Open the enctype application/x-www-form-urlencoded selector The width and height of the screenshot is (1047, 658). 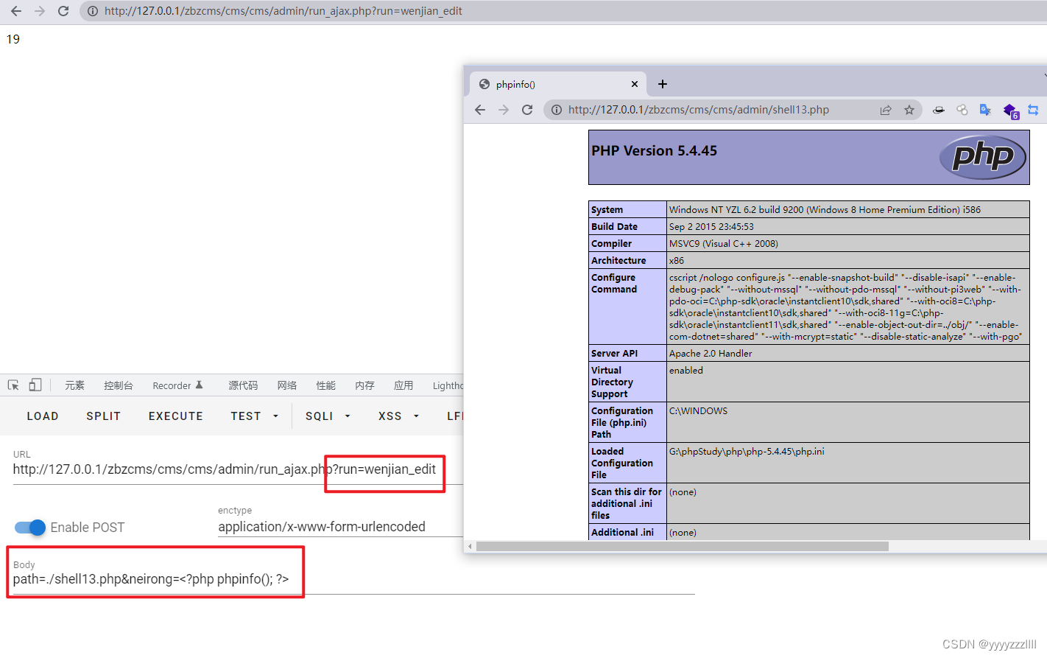coord(340,527)
